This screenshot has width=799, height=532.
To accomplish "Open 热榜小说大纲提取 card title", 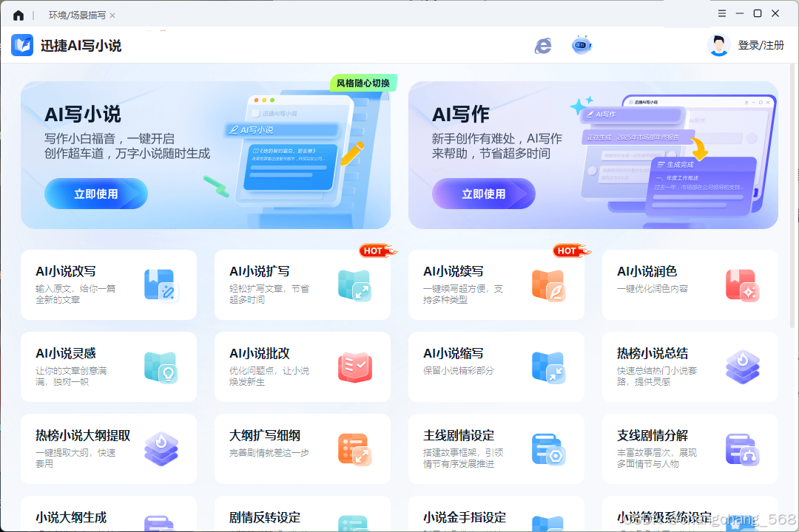I will pyautogui.click(x=83, y=435).
